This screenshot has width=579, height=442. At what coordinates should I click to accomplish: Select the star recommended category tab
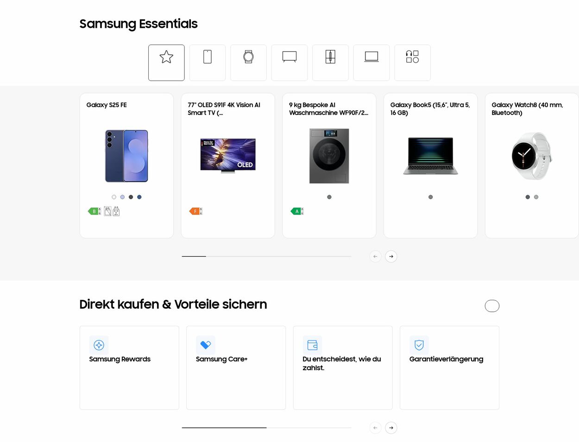pyautogui.click(x=166, y=63)
